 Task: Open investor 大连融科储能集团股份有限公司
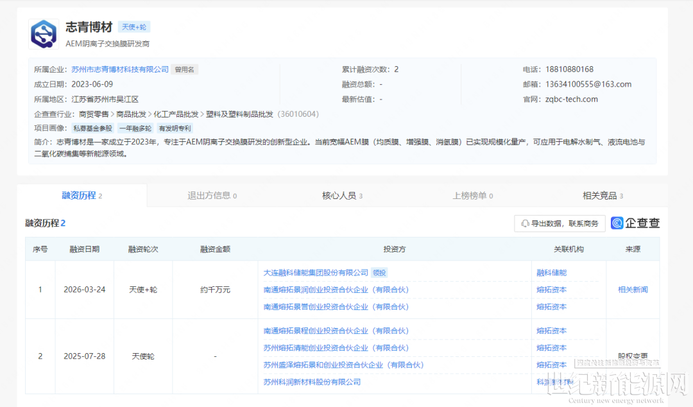click(316, 273)
